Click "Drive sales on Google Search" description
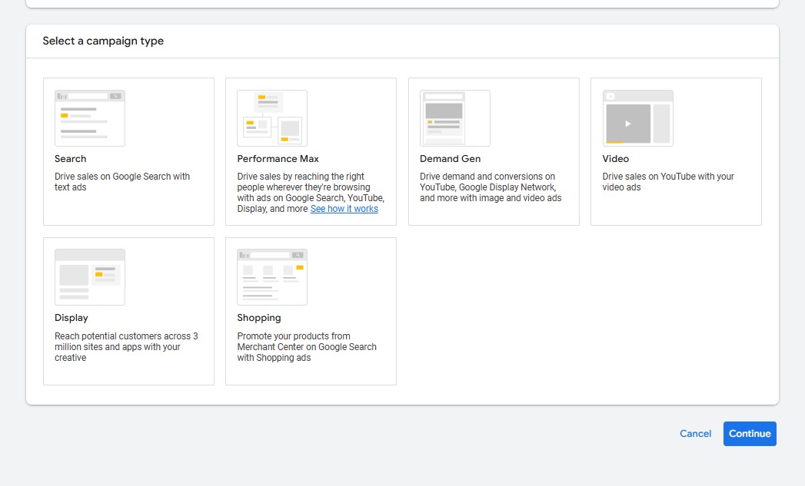Screen dimensions: 805x486 pos(122,182)
